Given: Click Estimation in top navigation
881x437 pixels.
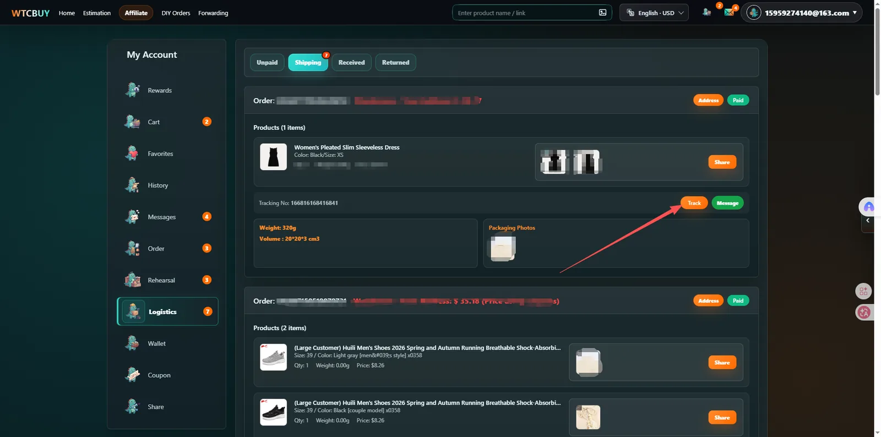Looking at the screenshot, I should [x=97, y=13].
